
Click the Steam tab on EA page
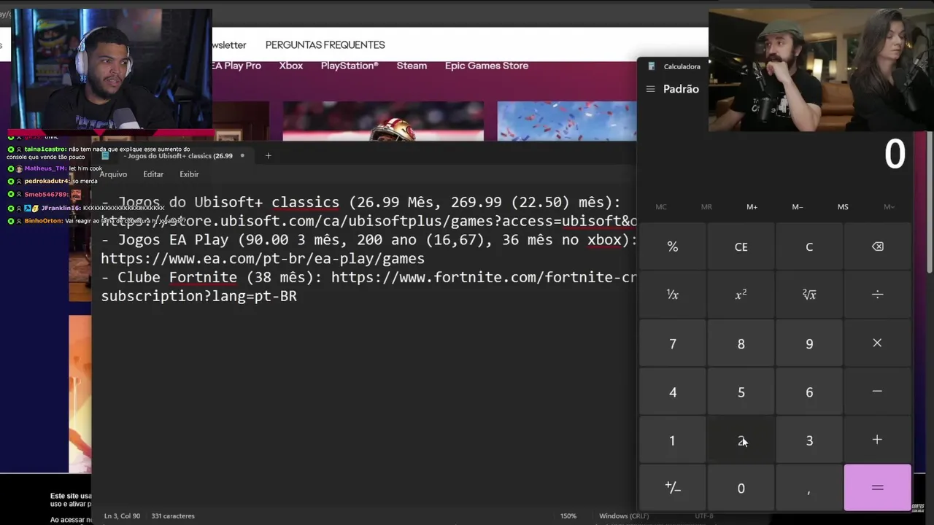(412, 66)
